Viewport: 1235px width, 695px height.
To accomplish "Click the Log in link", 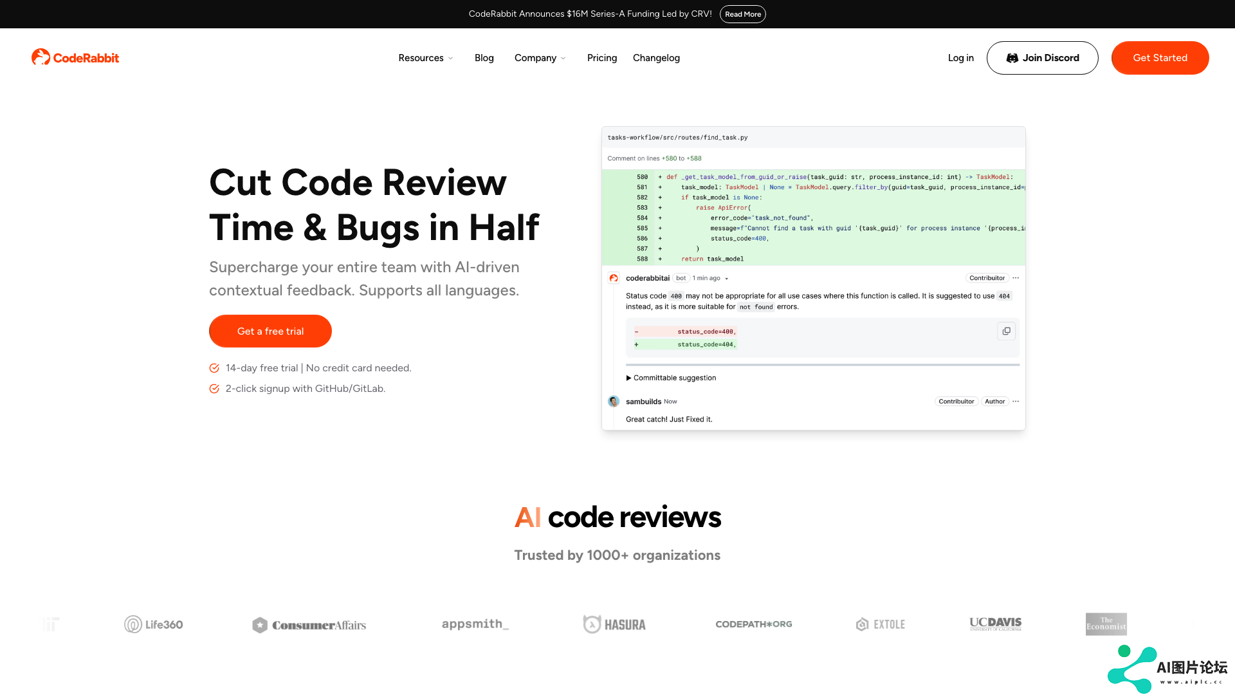I will [961, 58].
